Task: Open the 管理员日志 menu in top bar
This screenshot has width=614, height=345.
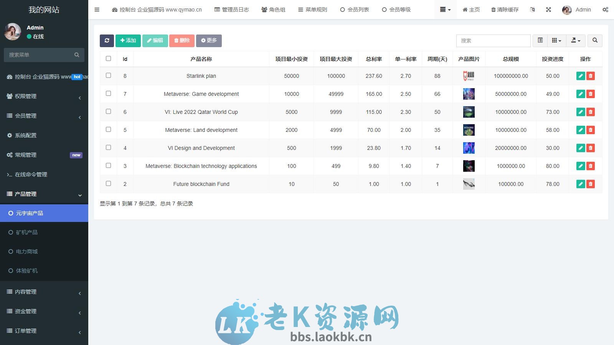Action: (x=231, y=10)
